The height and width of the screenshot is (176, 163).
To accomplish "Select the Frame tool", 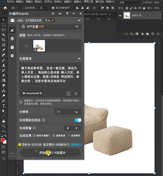I will click(3, 45).
